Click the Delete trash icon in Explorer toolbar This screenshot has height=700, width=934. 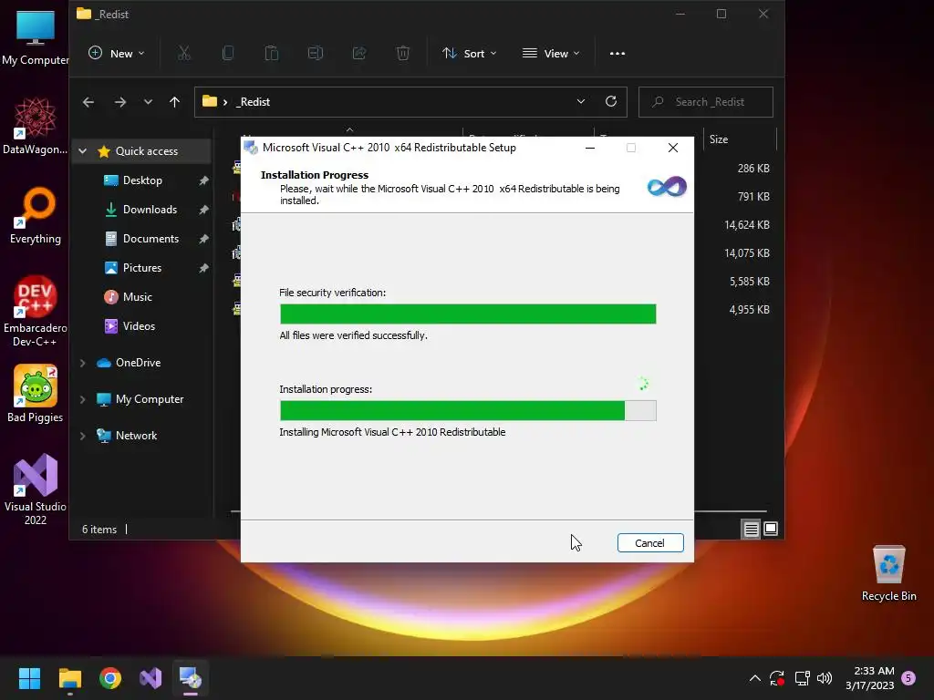point(403,54)
